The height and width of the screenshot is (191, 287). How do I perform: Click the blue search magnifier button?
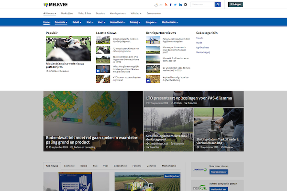pyautogui.click(x=218, y=4)
